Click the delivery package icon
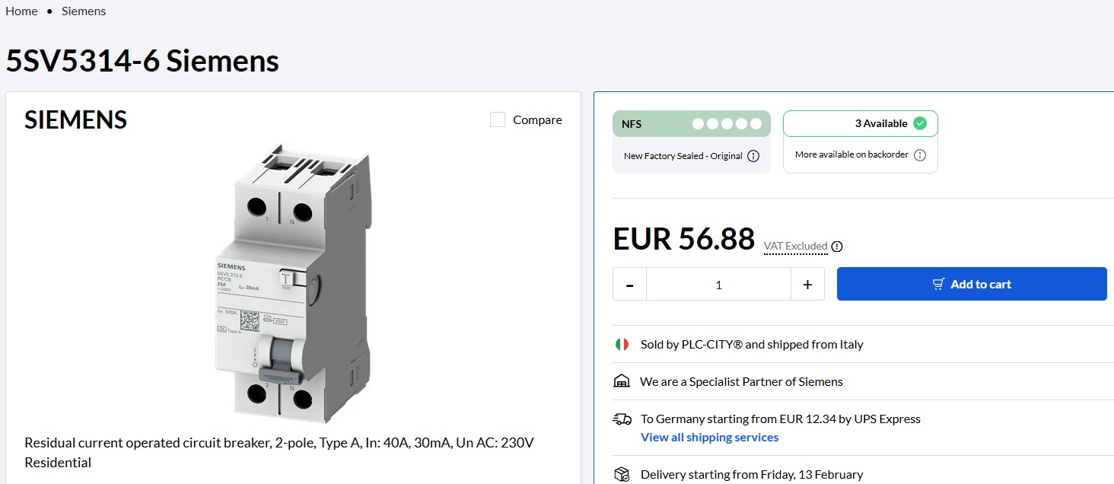1114x484 pixels. pyautogui.click(x=622, y=475)
